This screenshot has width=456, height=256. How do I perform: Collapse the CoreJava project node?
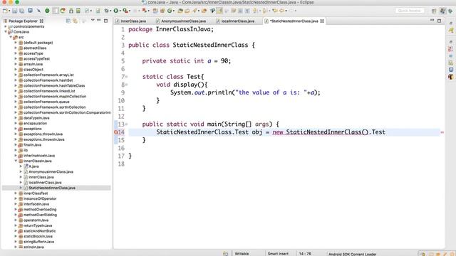click(x=5, y=31)
